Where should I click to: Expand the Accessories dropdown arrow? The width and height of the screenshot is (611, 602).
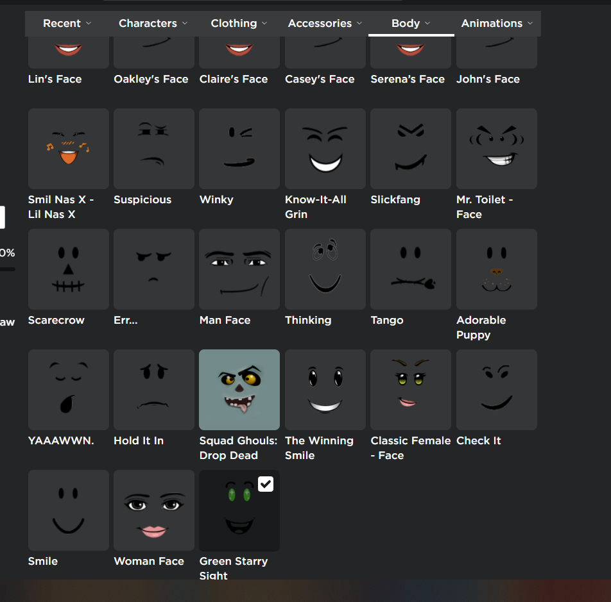[359, 23]
